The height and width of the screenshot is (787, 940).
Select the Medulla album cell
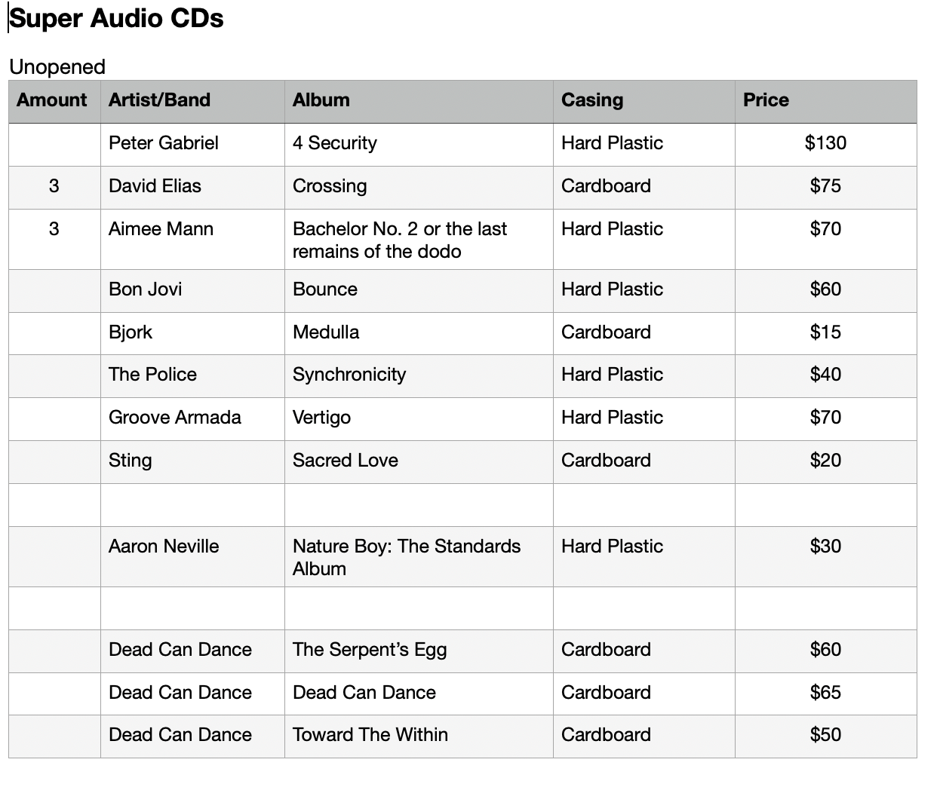[x=419, y=334]
